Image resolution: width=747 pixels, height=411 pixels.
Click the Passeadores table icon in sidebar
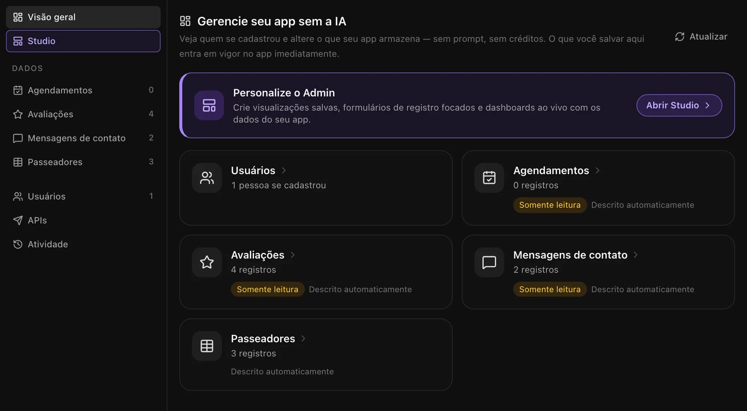pyautogui.click(x=18, y=162)
